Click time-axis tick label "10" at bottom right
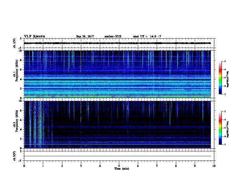241x186 pixels. point(214,166)
